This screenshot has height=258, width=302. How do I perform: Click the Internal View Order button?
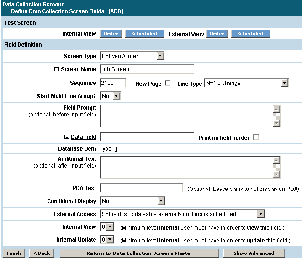pos(111,33)
